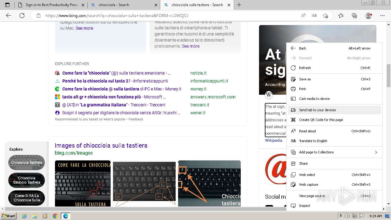Click the Wikipedia W logo icon

click(269, 95)
